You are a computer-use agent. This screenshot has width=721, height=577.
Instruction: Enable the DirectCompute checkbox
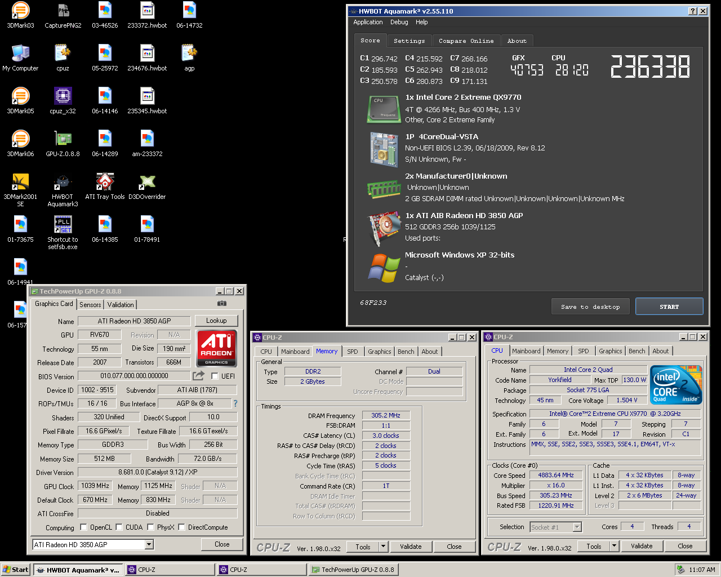coord(181,527)
